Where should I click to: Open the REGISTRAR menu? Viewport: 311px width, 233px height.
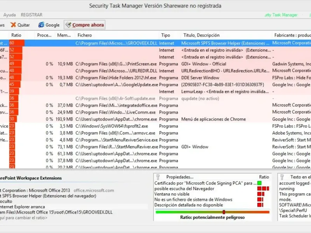(31, 15)
